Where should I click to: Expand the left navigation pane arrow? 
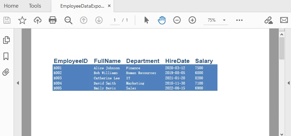(x=18, y=83)
